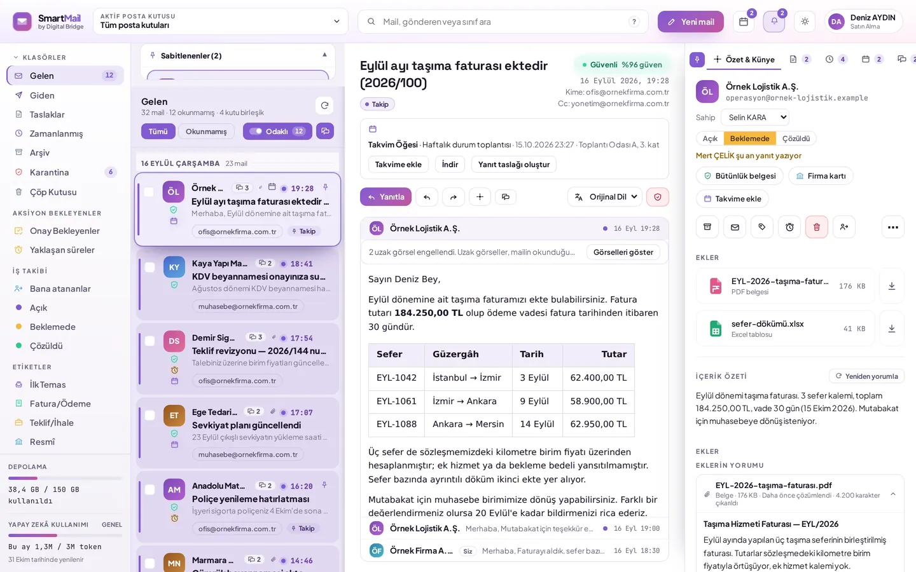Check the Demir Sigorta mail checkbox
916x572 pixels.
point(149,341)
